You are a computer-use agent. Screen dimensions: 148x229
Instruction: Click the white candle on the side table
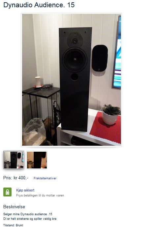tap(38, 82)
